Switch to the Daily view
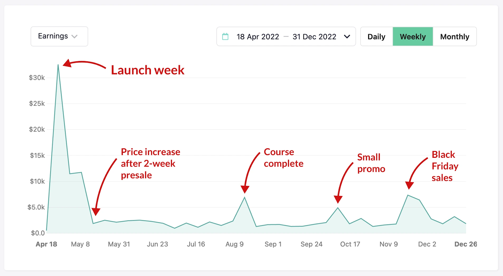503x276 pixels. point(376,36)
